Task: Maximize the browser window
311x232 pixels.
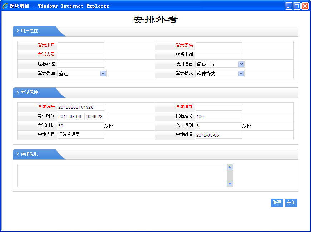Action: pyautogui.click(x=297, y=6)
